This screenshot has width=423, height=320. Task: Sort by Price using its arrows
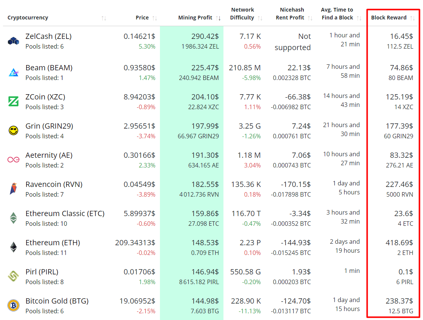tap(155, 18)
